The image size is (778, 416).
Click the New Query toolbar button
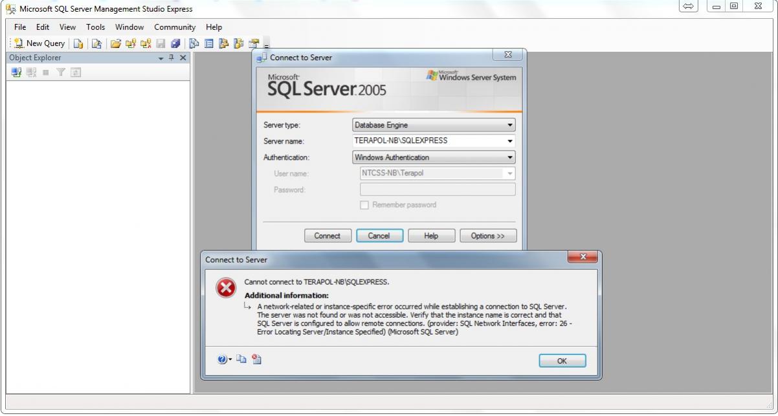pos(39,43)
